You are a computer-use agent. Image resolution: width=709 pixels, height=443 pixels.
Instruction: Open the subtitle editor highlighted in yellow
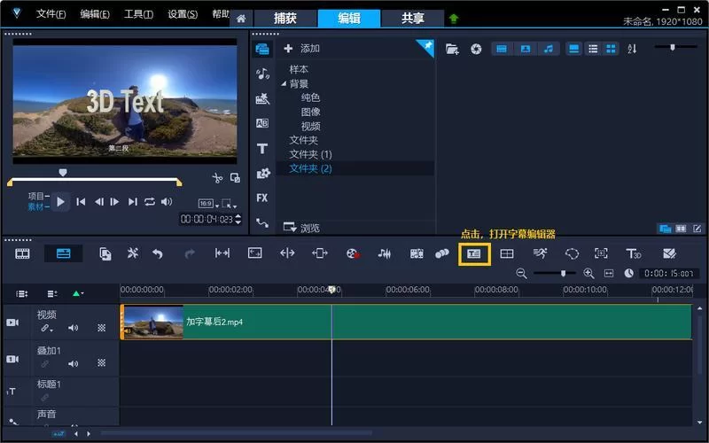coord(474,253)
